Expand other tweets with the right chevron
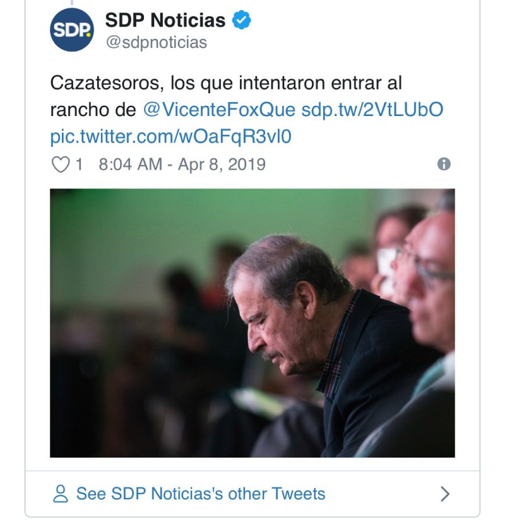Screen dimensions: 505x527 [445, 493]
